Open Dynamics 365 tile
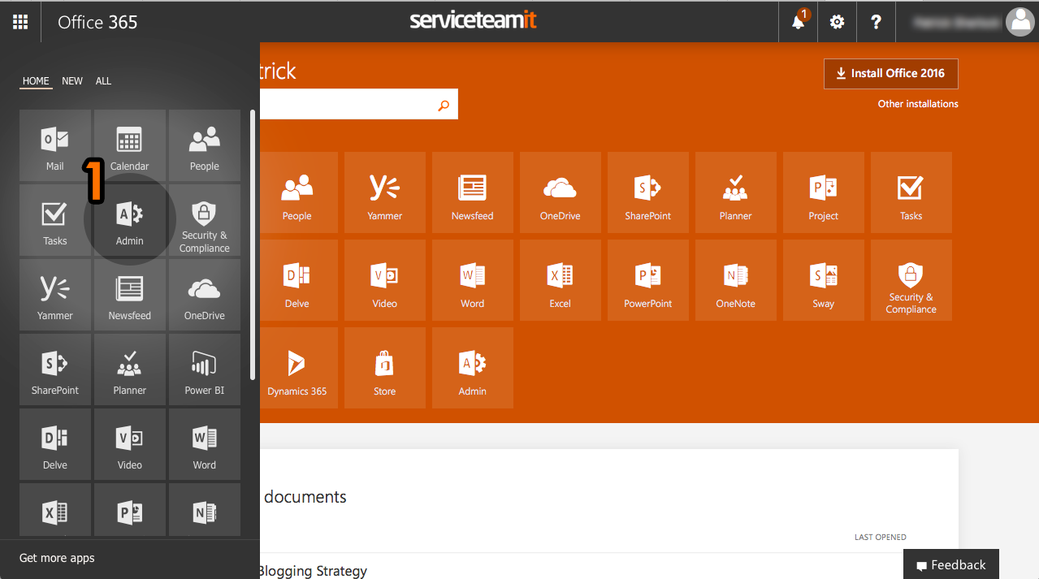Image resolution: width=1039 pixels, height=579 pixels. 297,368
